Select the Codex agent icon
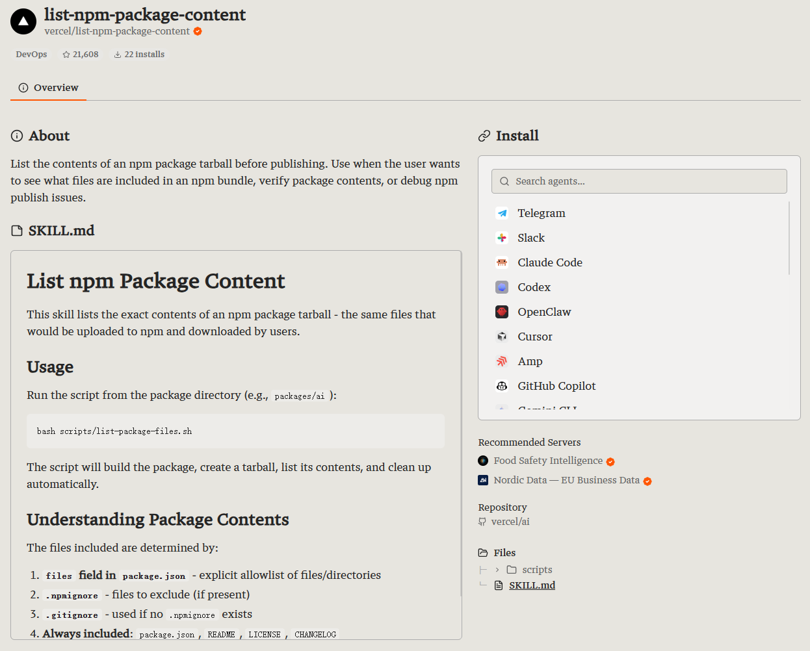This screenshot has width=810, height=651. tap(502, 287)
